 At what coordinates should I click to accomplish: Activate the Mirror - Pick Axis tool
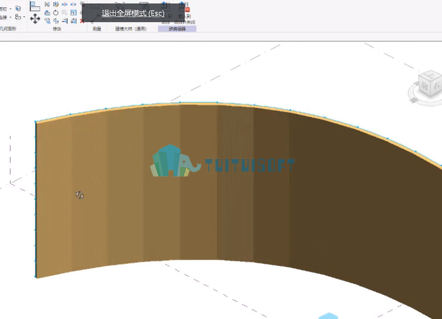coord(47,4)
